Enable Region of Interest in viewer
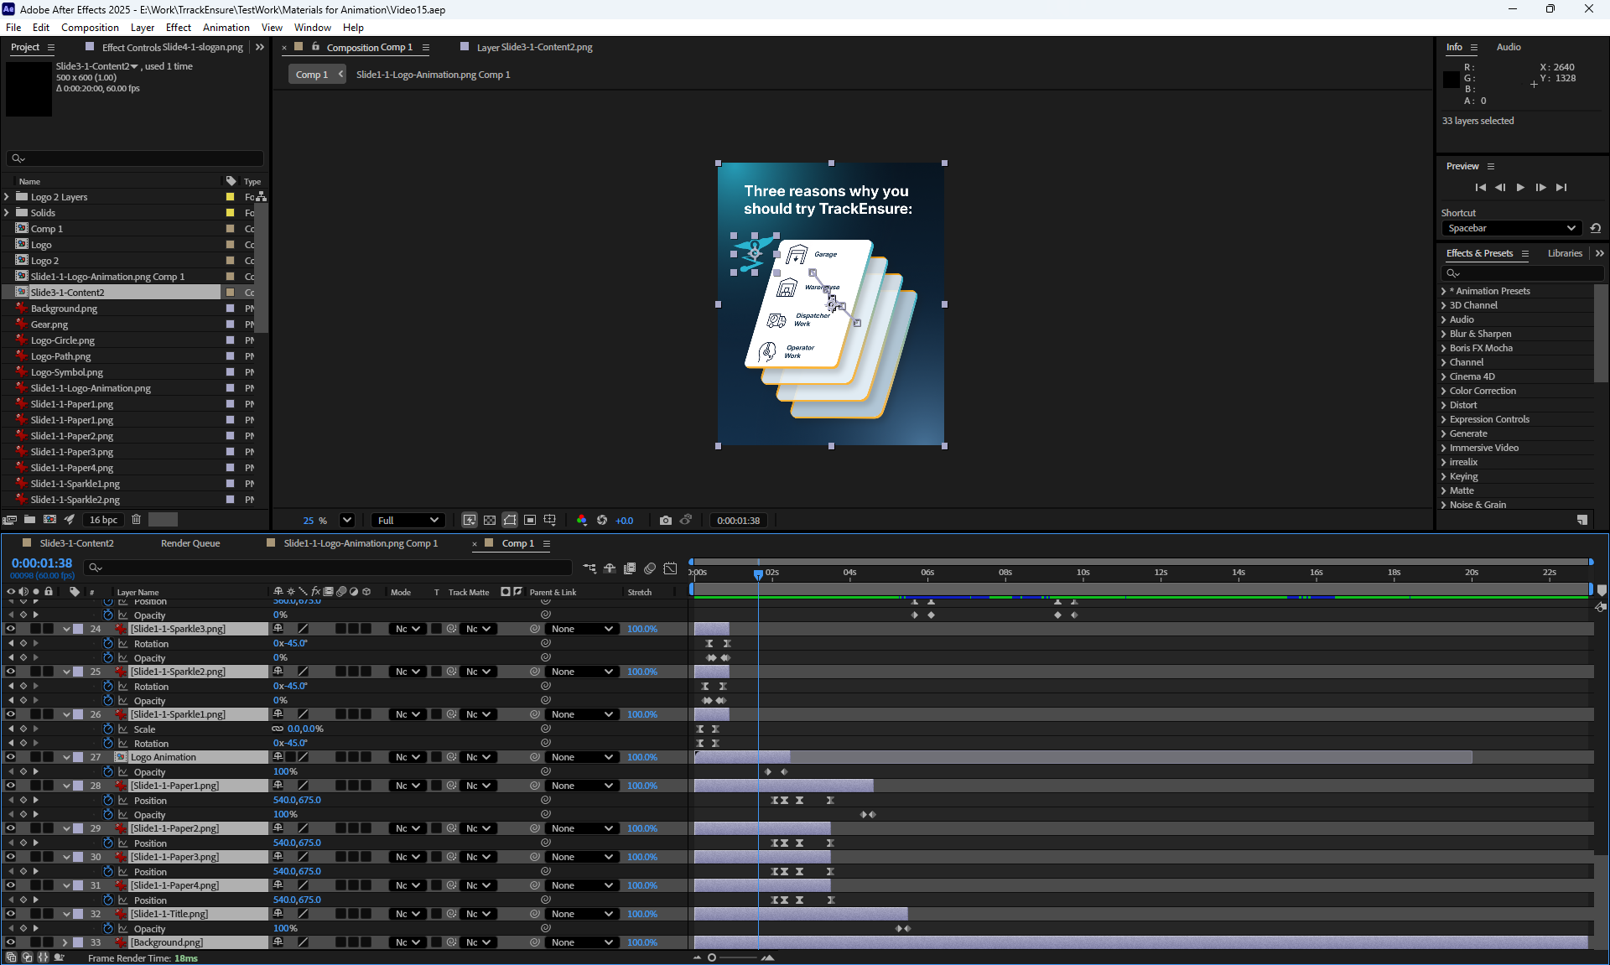This screenshot has width=1610, height=965. click(x=530, y=521)
